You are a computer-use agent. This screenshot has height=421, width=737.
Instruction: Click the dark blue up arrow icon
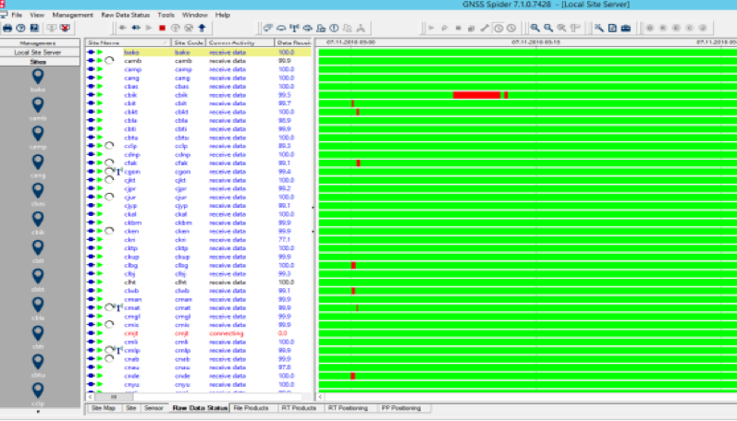[x=202, y=28]
